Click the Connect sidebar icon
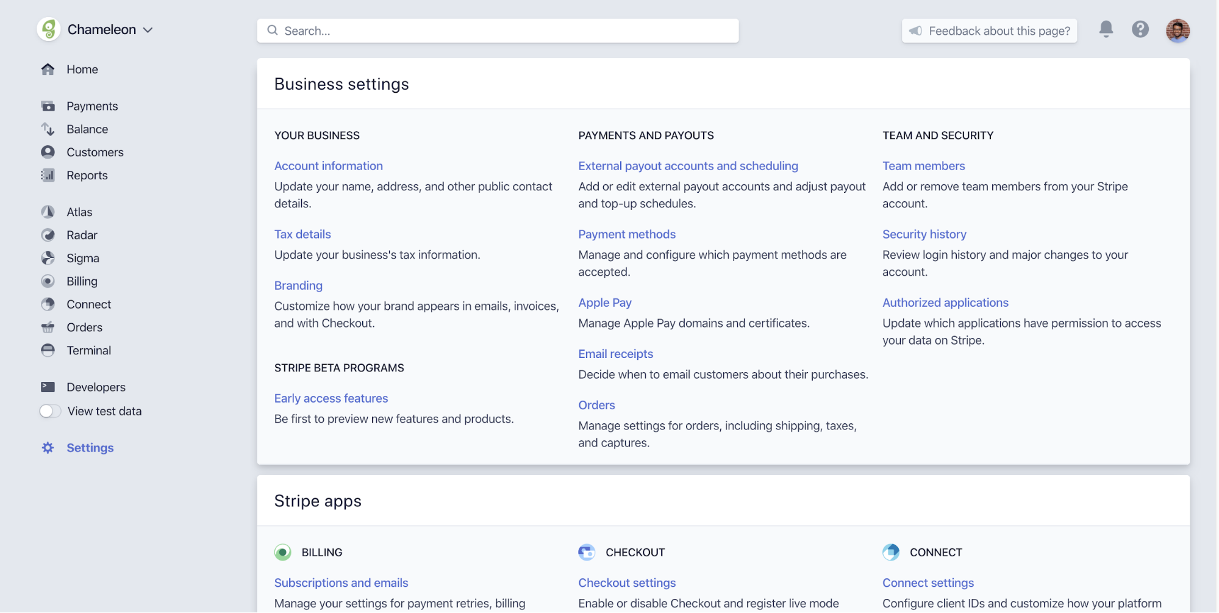The height and width of the screenshot is (613, 1219). coord(48,304)
